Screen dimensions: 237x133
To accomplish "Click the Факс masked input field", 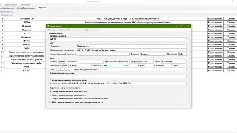I will click(64, 69).
